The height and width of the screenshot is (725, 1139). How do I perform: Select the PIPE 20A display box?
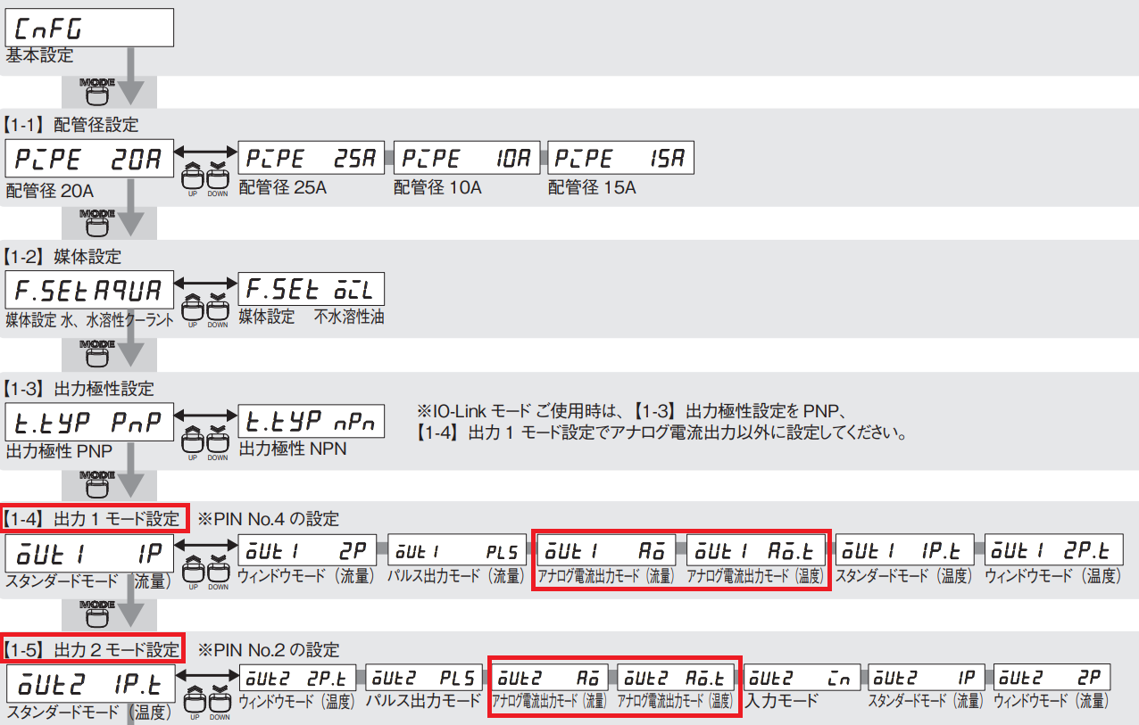click(89, 160)
